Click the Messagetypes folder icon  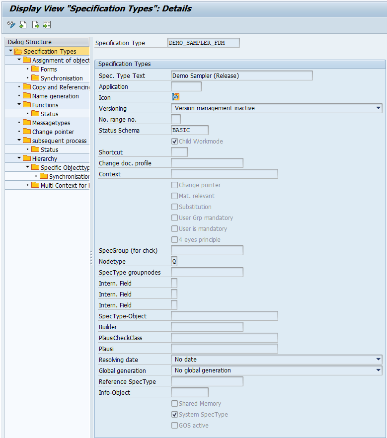[27, 123]
